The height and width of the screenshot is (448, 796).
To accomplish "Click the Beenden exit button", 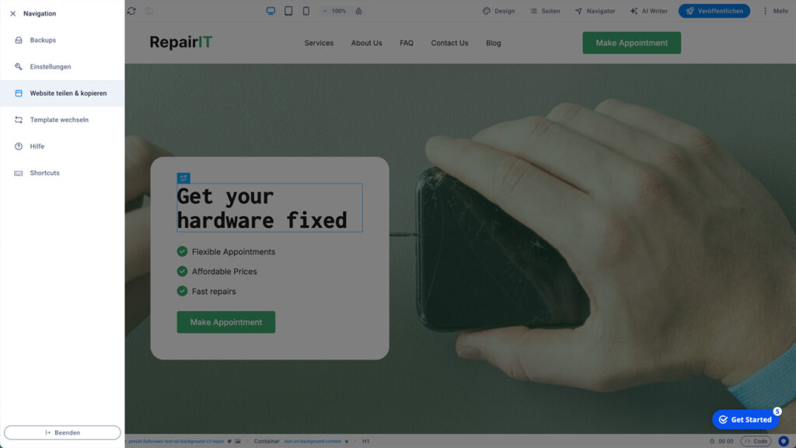I will tap(62, 432).
